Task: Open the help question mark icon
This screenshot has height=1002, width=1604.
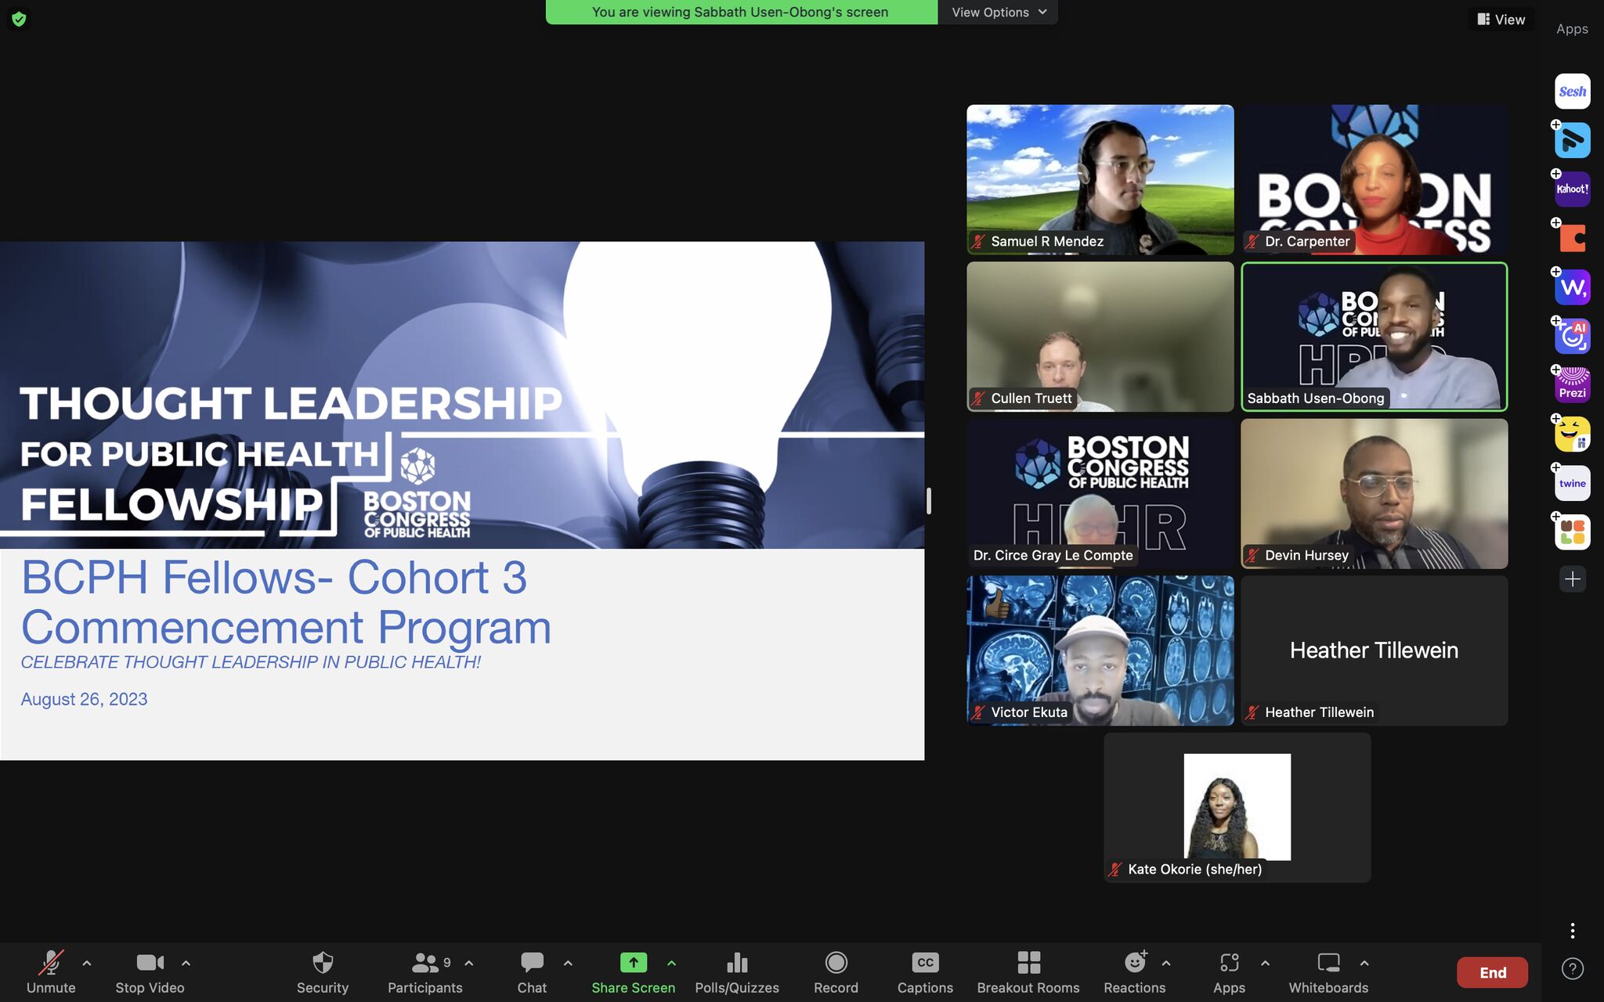Action: pyautogui.click(x=1572, y=968)
